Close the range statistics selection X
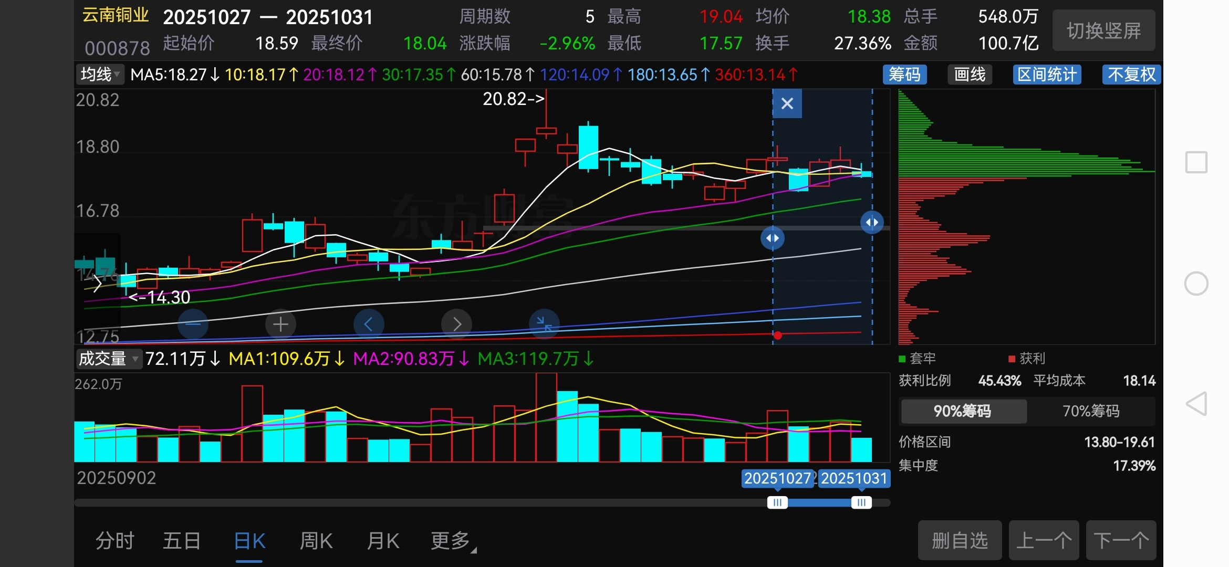The height and width of the screenshot is (567, 1229). click(787, 103)
